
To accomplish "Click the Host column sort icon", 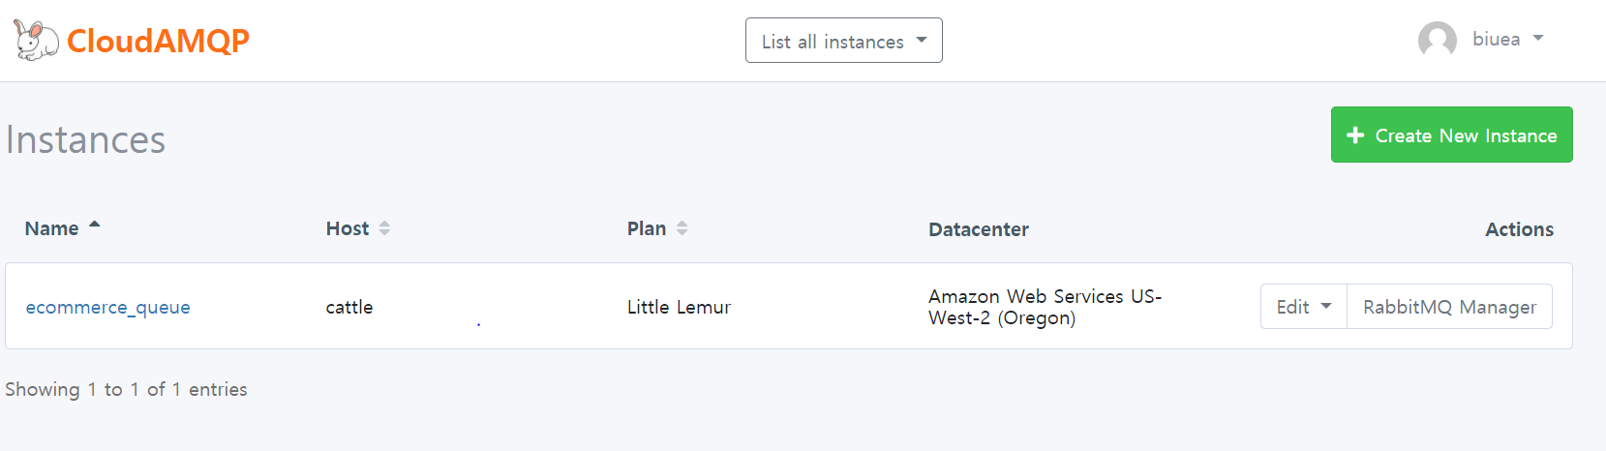I will click(384, 228).
